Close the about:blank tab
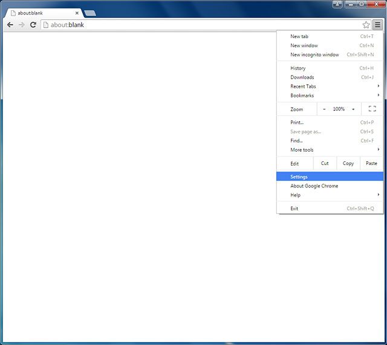 pos(77,13)
